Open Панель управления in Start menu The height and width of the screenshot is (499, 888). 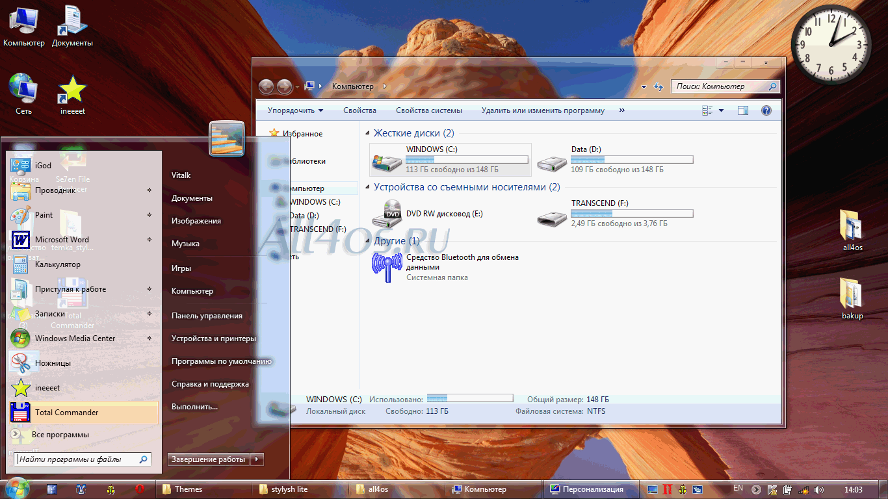207,316
